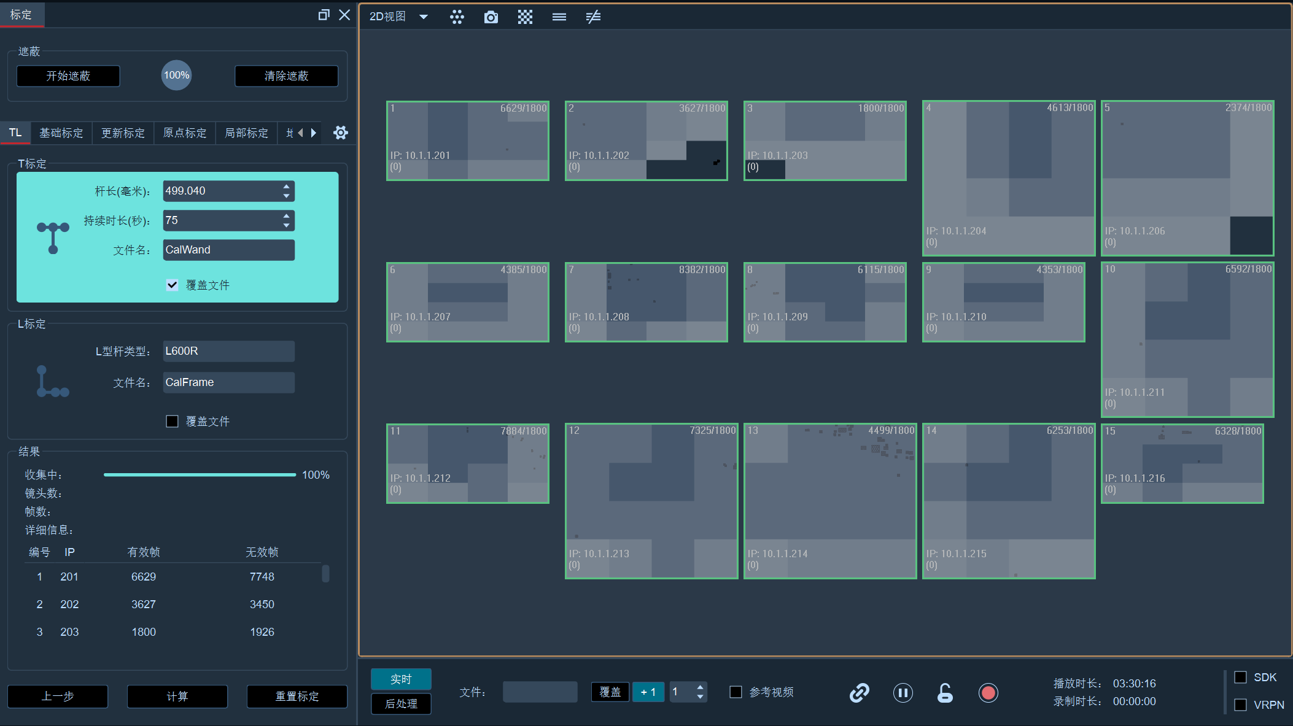Check the 参考视频 checkbox
Screen dimensions: 1293x726
[736, 692]
